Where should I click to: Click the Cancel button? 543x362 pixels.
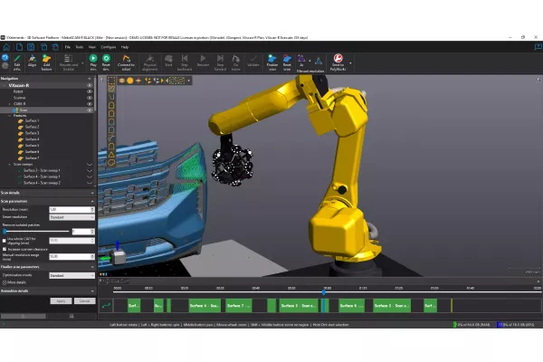click(x=83, y=300)
